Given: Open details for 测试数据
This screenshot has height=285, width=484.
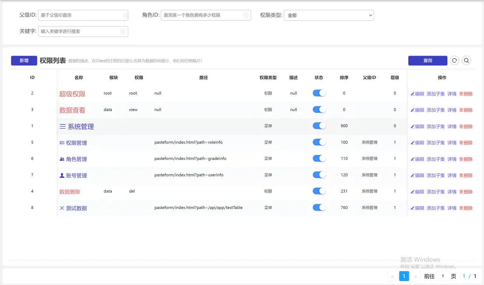Looking at the screenshot, I should pos(452,208).
